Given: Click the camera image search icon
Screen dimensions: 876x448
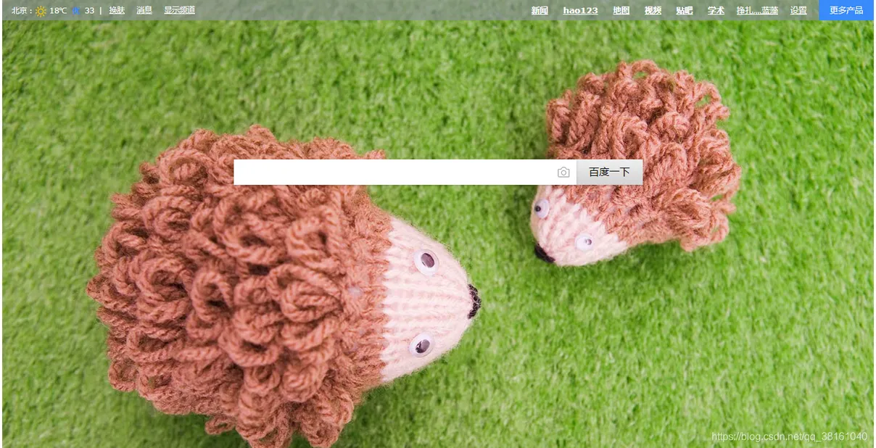Looking at the screenshot, I should [x=563, y=173].
